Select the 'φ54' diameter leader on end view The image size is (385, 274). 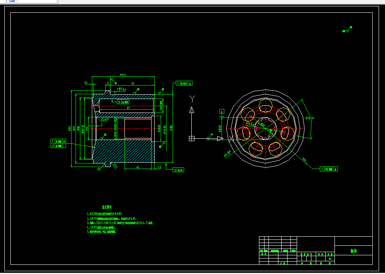[x=305, y=160]
